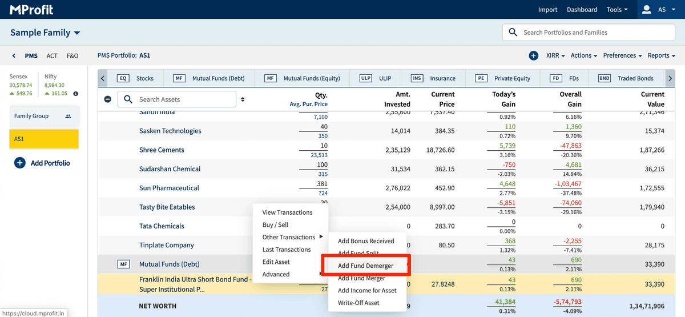
Task: Collapse all rows with the minus icon
Action: [108, 99]
